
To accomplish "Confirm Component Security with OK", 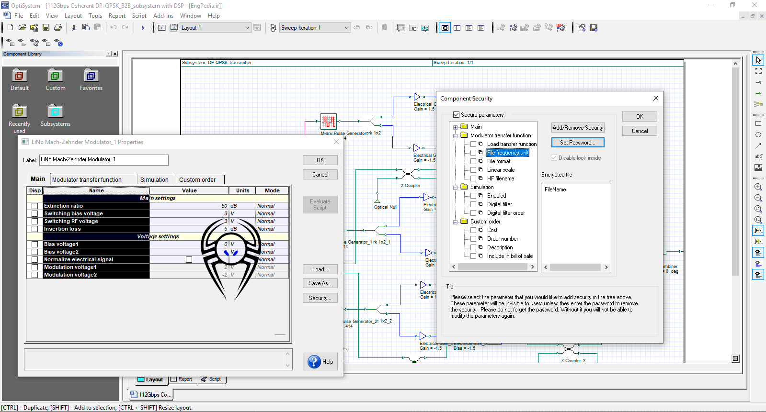I will 640,117.
